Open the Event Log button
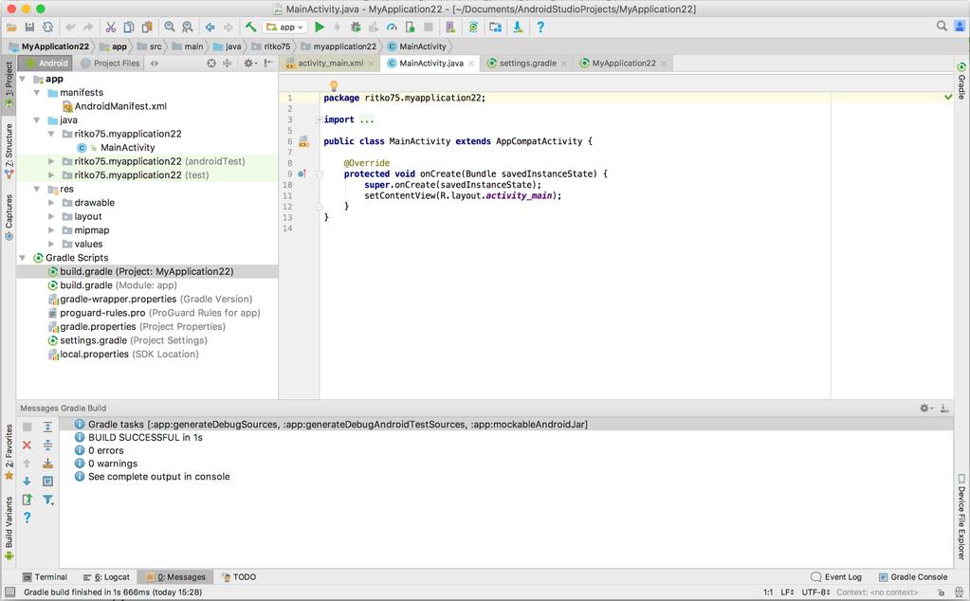Viewport: 970px width, 601px height. point(835,577)
